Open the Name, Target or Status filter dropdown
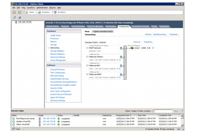Image resolution: width=197 pixels, height=133 pixels. [x=152, y=111]
